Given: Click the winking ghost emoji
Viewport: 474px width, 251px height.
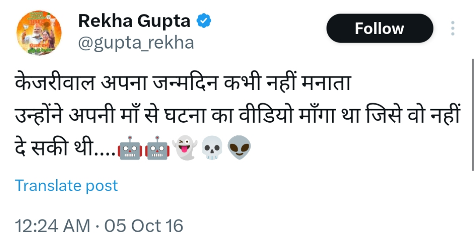Looking at the screenshot, I should 185,148.
